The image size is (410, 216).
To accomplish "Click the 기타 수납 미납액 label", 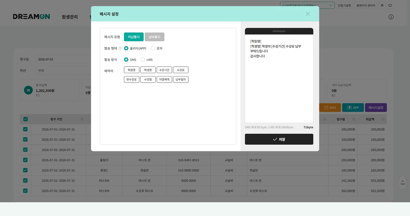I will [341, 85].
